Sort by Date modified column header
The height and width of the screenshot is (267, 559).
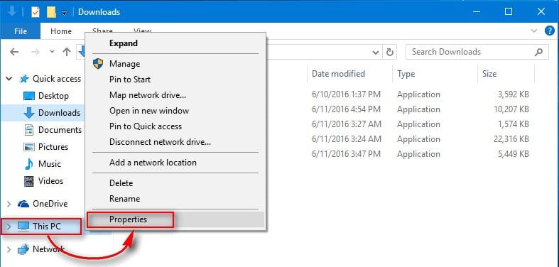338,74
